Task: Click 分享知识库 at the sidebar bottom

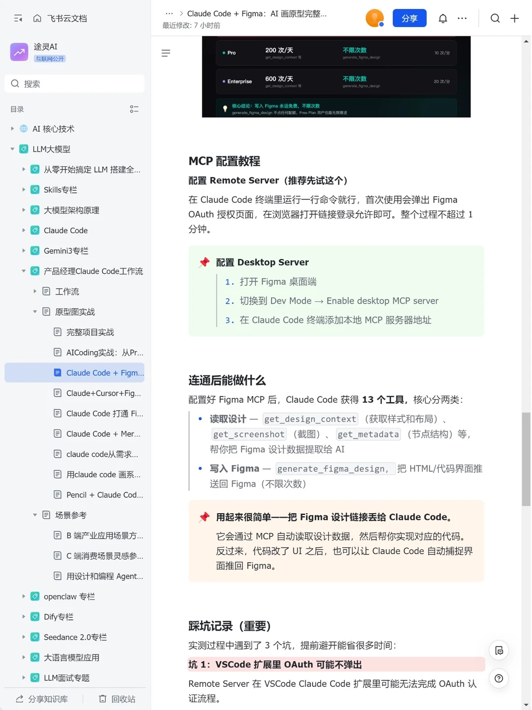Action: [42, 699]
